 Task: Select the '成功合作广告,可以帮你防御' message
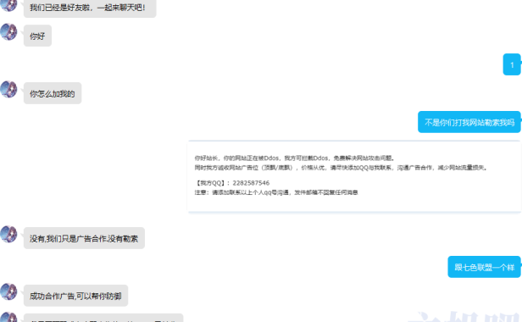point(76,296)
